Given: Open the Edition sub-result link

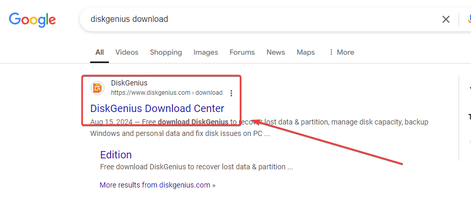Looking at the screenshot, I should [x=116, y=155].
